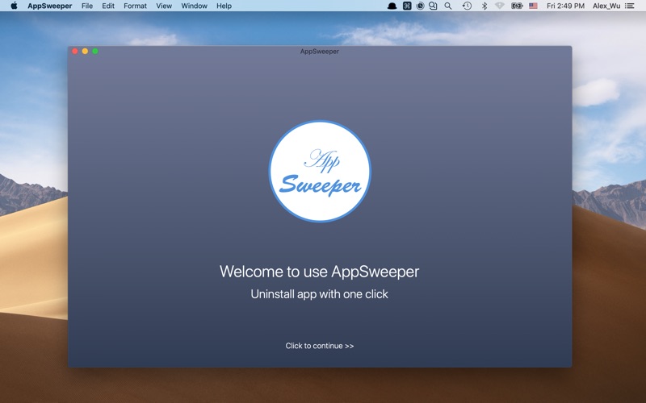
Task: Click the AppSweeper window title text
Action: coord(320,52)
